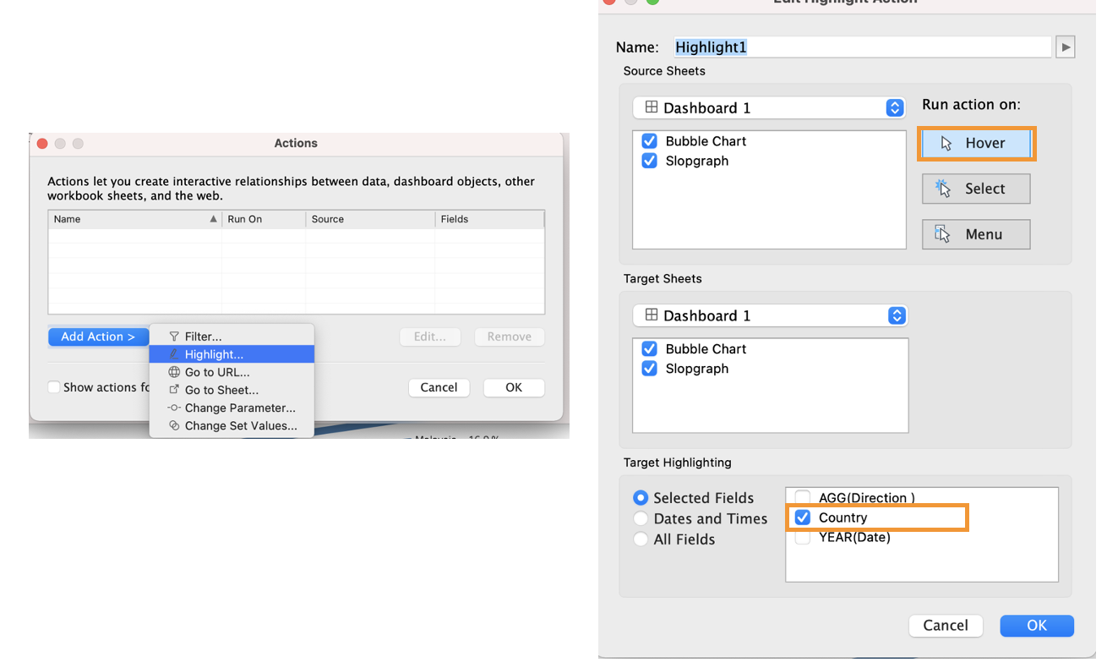Select Highlight... from the Add Action menu
This screenshot has width=1107, height=668.
tap(214, 354)
